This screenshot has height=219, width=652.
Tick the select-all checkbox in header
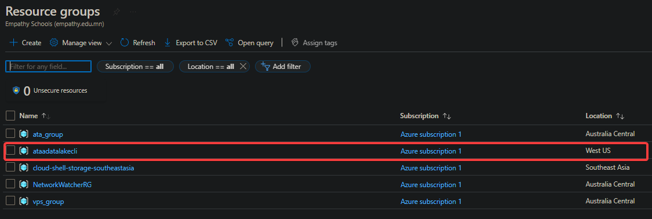pyautogui.click(x=10, y=115)
